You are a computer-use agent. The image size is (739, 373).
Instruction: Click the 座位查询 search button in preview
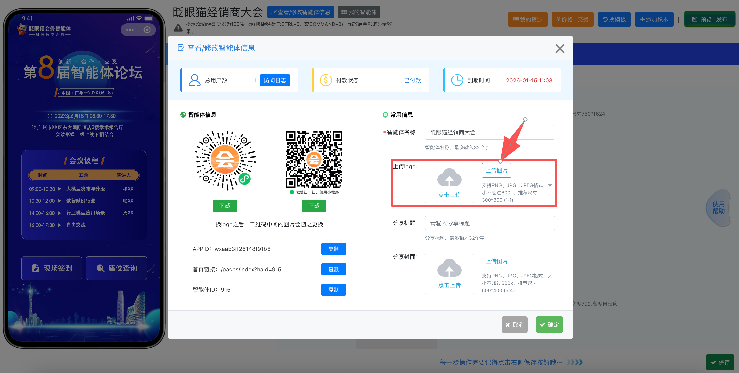pyautogui.click(x=116, y=268)
